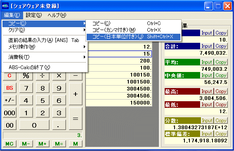Click Copy button beside 標準偏差
The height and width of the screenshot is (151, 234).
click(221, 134)
